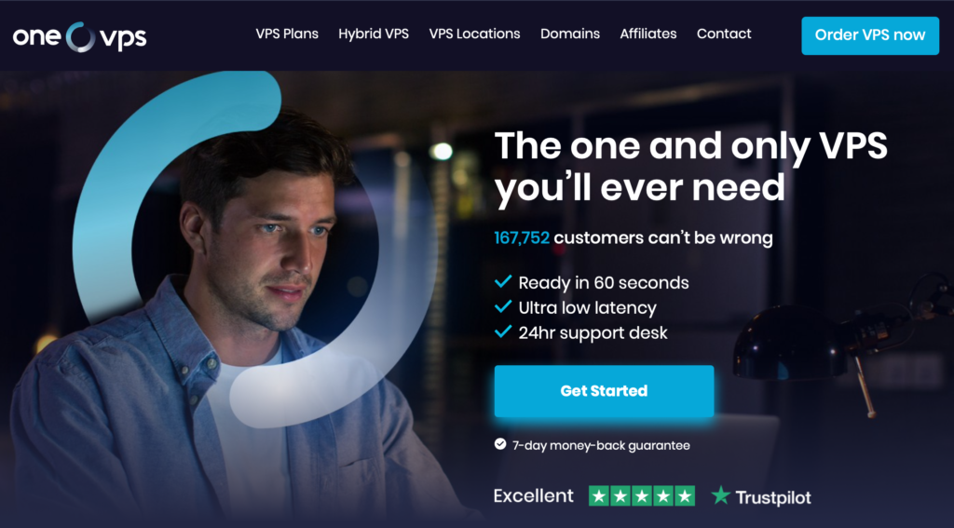The height and width of the screenshot is (528, 954).
Task: Click the ring icon inside the logo
Action: (80, 37)
